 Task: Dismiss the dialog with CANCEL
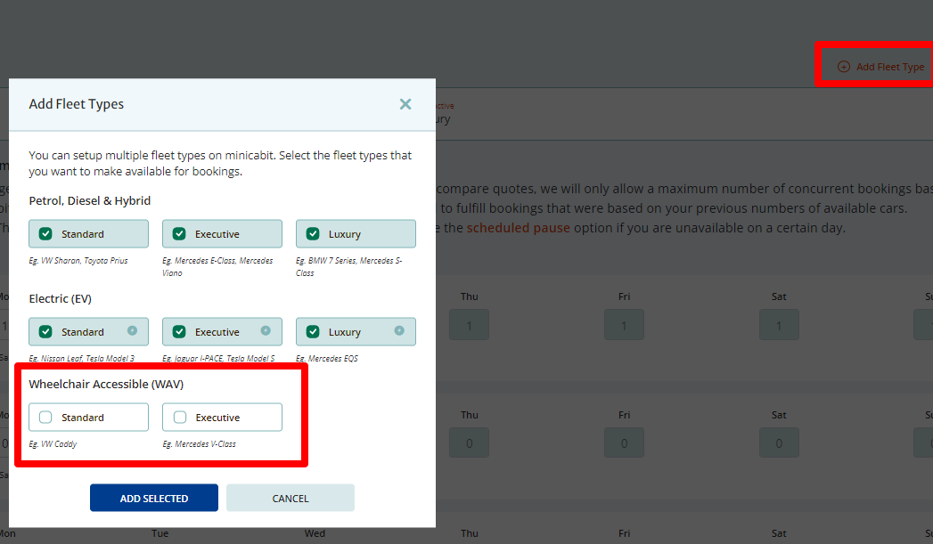[291, 498]
